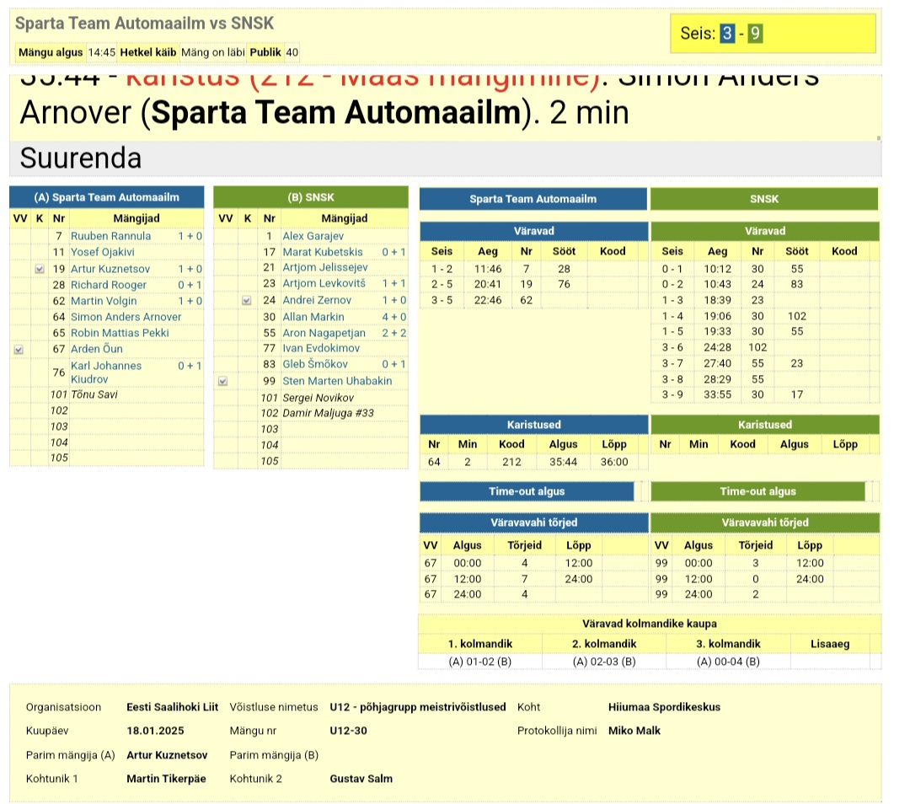Click the Suurenda enlarge bar

[x=445, y=158]
